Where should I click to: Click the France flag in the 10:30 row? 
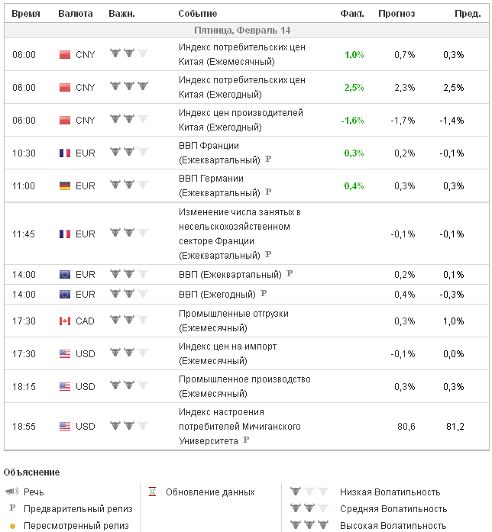(x=65, y=153)
